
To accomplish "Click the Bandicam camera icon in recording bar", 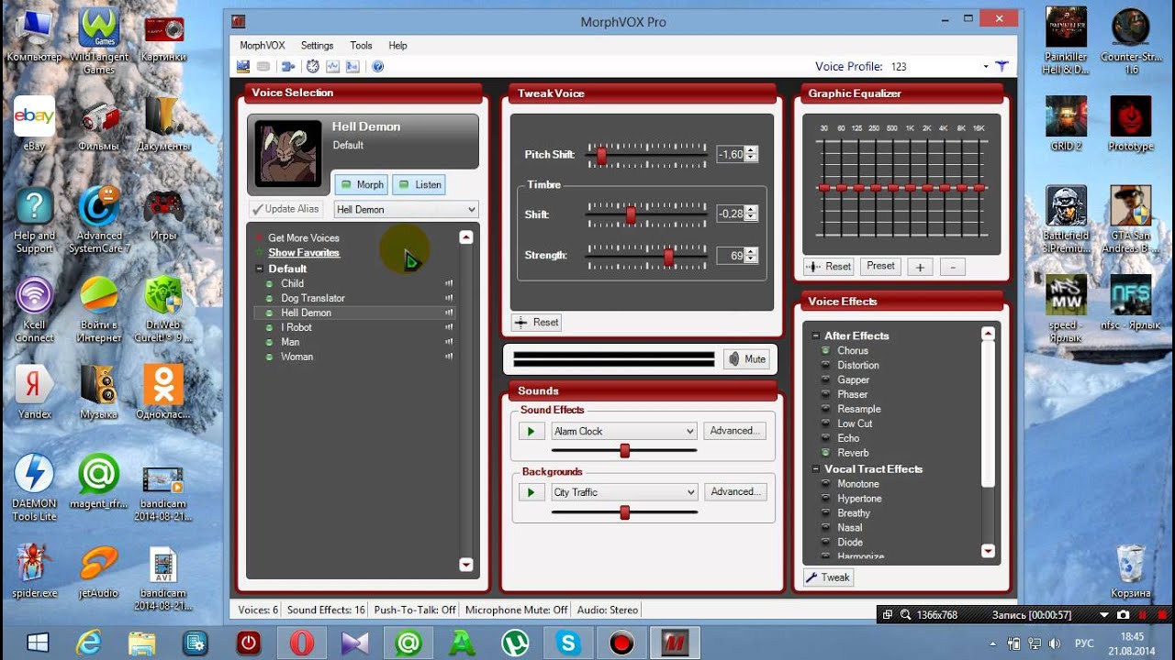I will click(1123, 614).
